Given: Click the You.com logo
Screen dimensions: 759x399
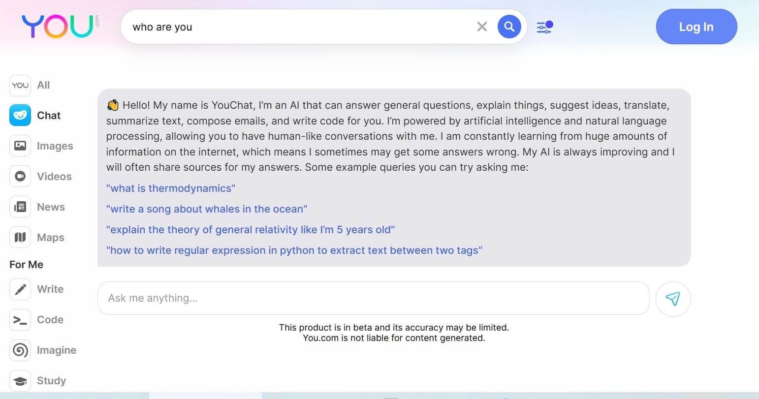Looking at the screenshot, I should pos(57,26).
